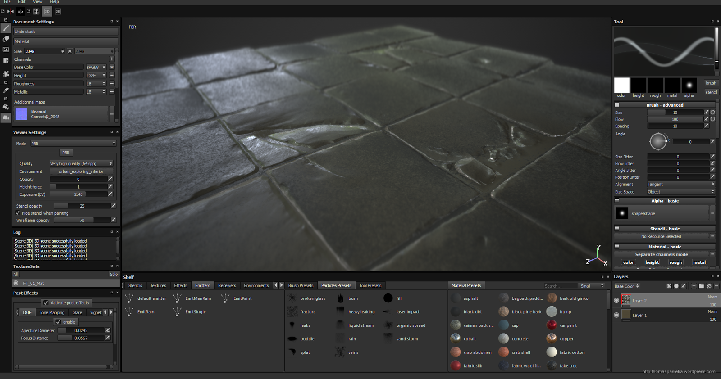This screenshot has width=721, height=379.
Task: Select the Geometry selection tool in sidebar
Action: coord(6,60)
